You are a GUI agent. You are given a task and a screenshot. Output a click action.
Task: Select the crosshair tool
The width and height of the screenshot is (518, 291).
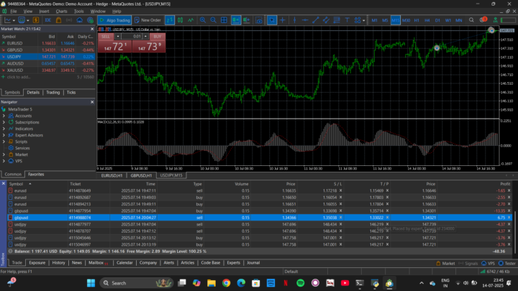point(283,20)
